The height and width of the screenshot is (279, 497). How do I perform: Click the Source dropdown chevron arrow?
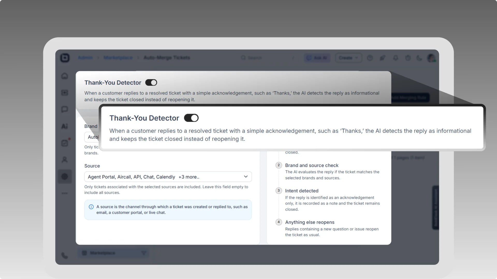(x=246, y=177)
